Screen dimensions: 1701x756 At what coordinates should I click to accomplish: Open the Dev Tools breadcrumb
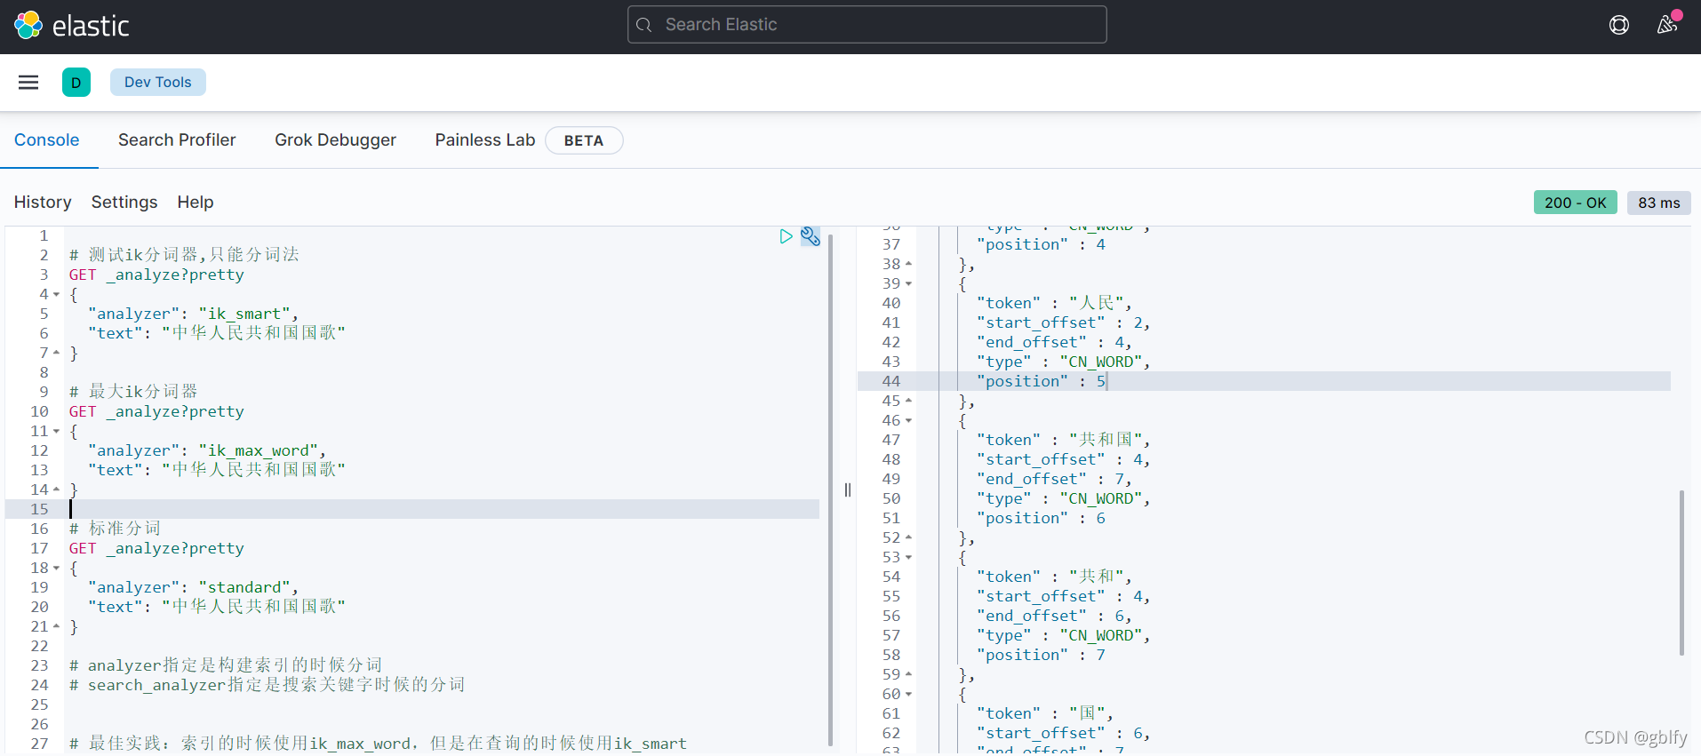(158, 82)
